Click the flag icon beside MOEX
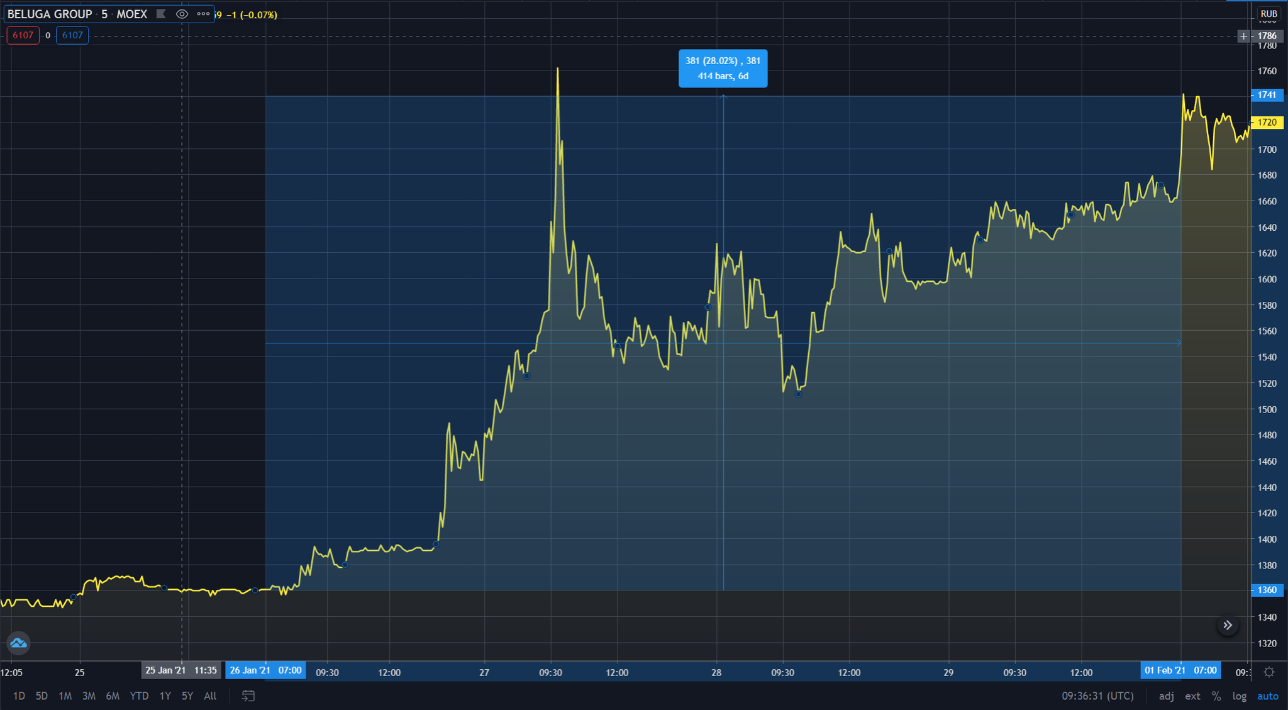This screenshot has height=710, width=1288. (x=161, y=14)
